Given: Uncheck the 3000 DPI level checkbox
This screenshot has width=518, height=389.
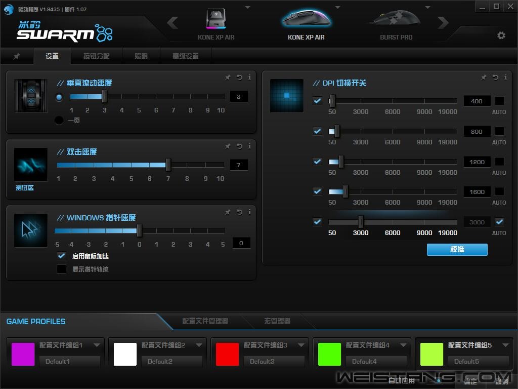Looking at the screenshot, I should pos(318,222).
